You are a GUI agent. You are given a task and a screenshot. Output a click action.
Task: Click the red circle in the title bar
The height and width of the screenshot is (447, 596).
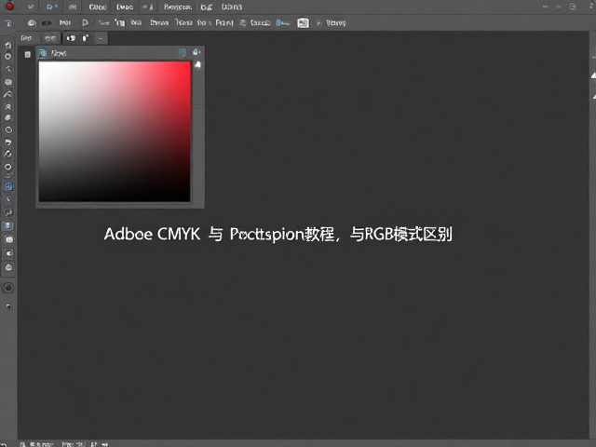pyautogui.click(x=9, y=7)
